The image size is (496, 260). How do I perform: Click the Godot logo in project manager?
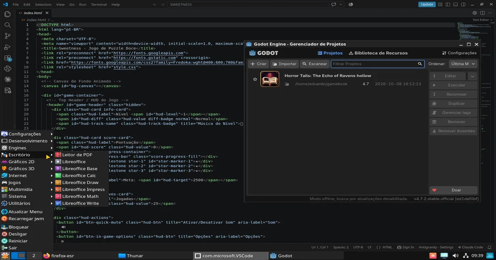[x=264, y=53]
